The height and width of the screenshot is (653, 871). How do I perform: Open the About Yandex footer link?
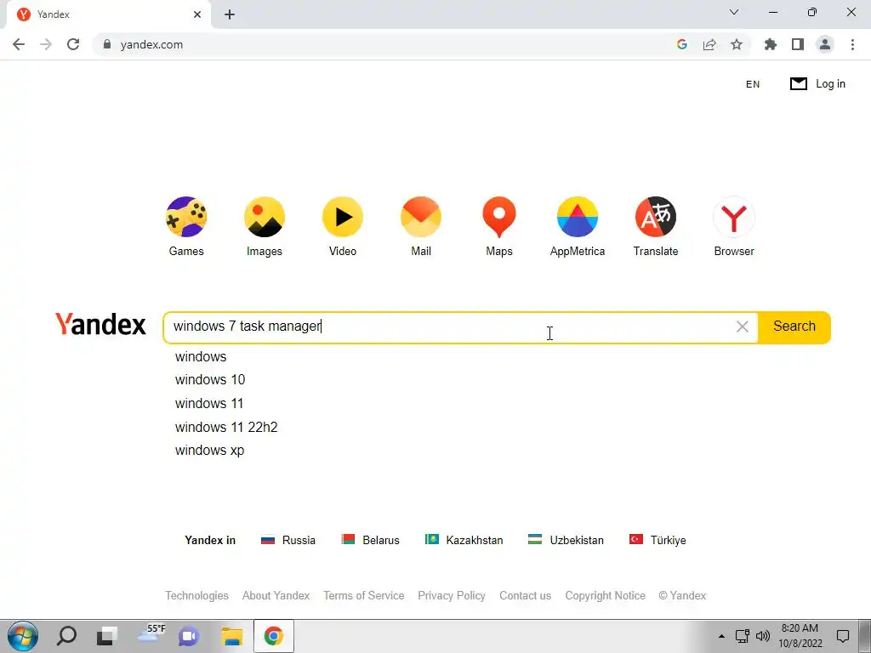click(276, 596)
